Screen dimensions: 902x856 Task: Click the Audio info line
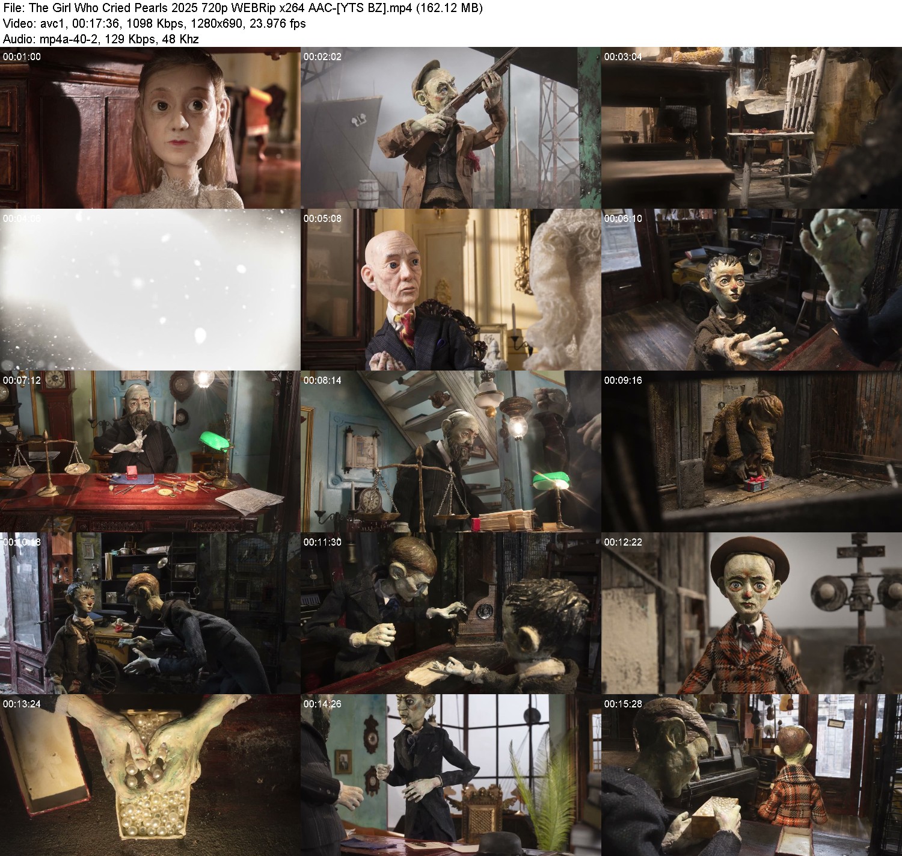(101, 39)
